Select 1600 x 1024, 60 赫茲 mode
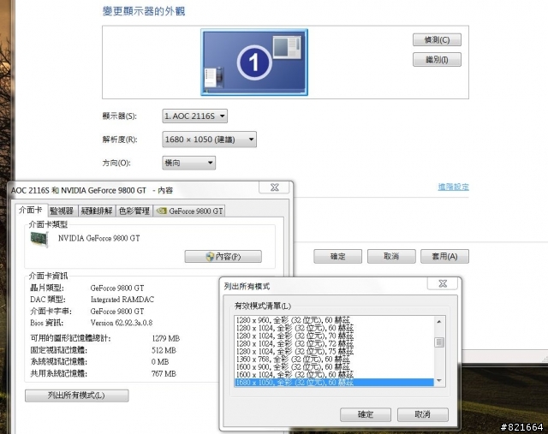The width and height of the screenshot is (548, 434). pyautogui.click(x=334, y=374)
